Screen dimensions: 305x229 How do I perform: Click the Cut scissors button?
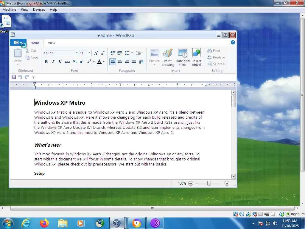click(31, 51)
